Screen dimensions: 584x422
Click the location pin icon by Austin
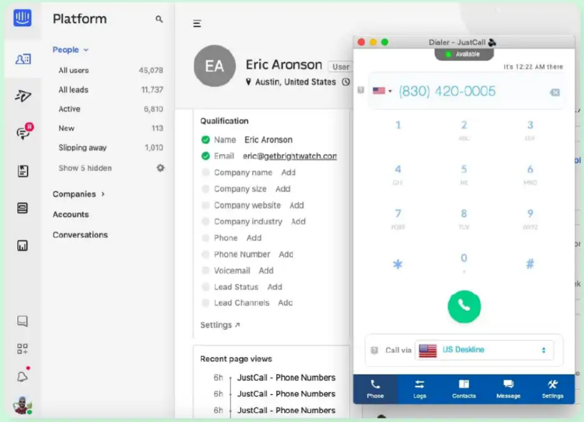point(248,82)
